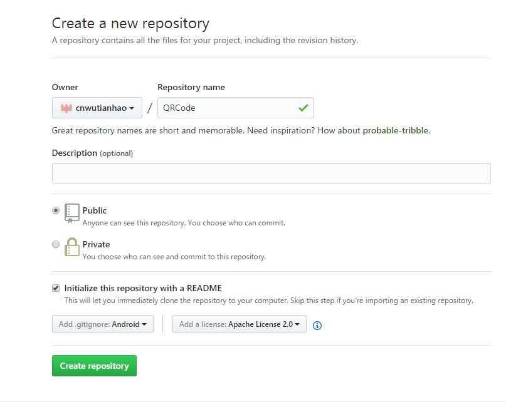This screenshot has width=506, height=402.
Task: Click the 'Create a new repository' heading
Action: [x=130, y=24]
